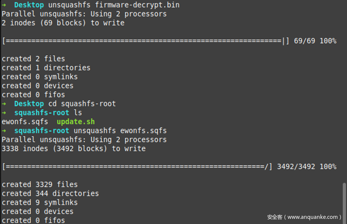Click the 'created 3329 files' output line
The image size is (347, 224).
coord(39,185)
